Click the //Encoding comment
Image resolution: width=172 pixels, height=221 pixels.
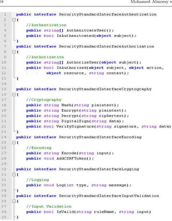[x=39, y=148]
